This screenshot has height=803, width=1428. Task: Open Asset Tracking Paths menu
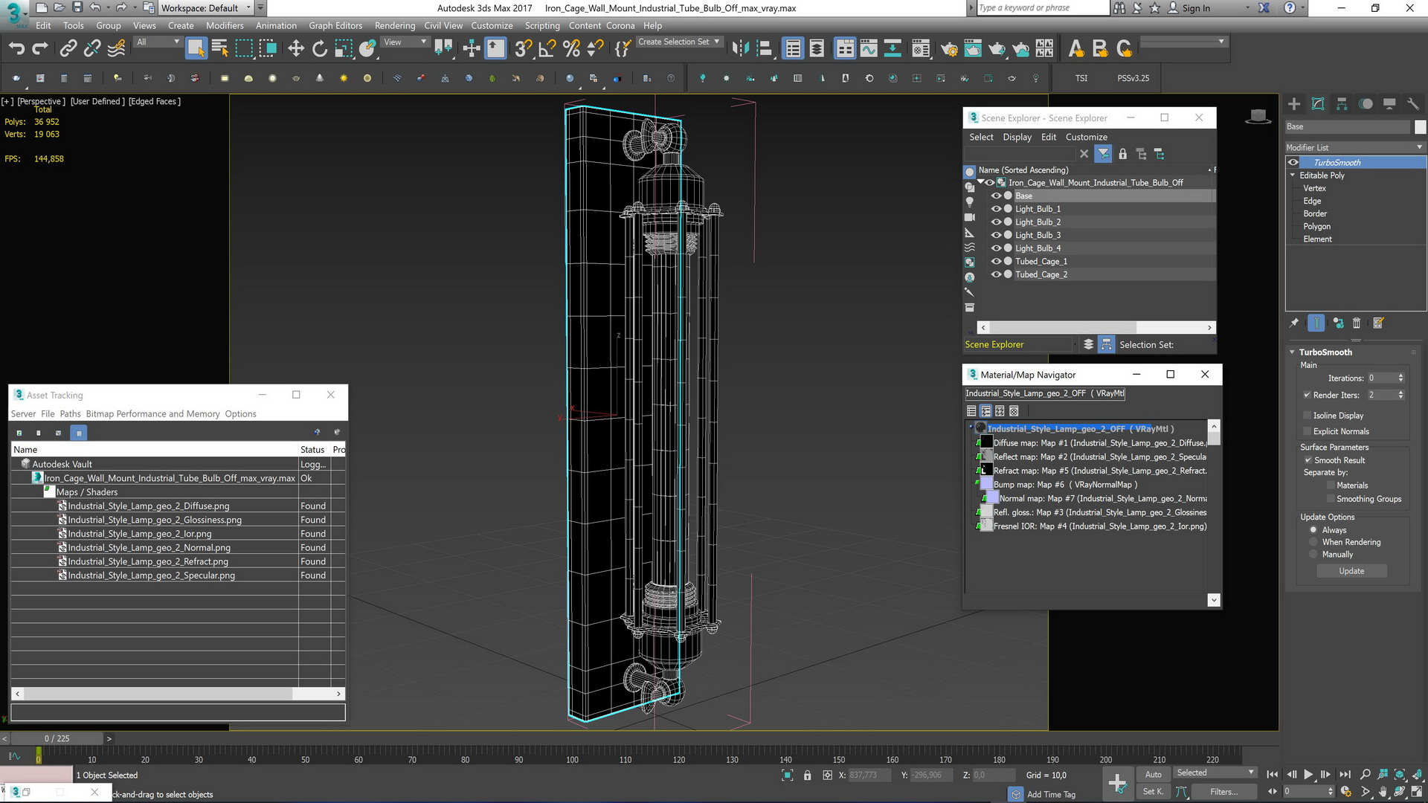pyautogui.click(x=70, y=414)
